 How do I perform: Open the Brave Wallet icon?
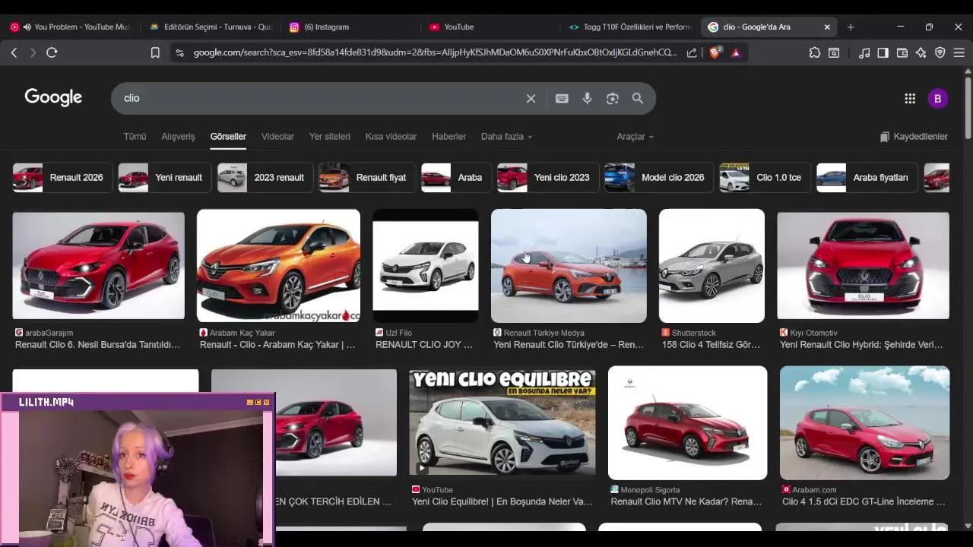click(x=902, y=52)
